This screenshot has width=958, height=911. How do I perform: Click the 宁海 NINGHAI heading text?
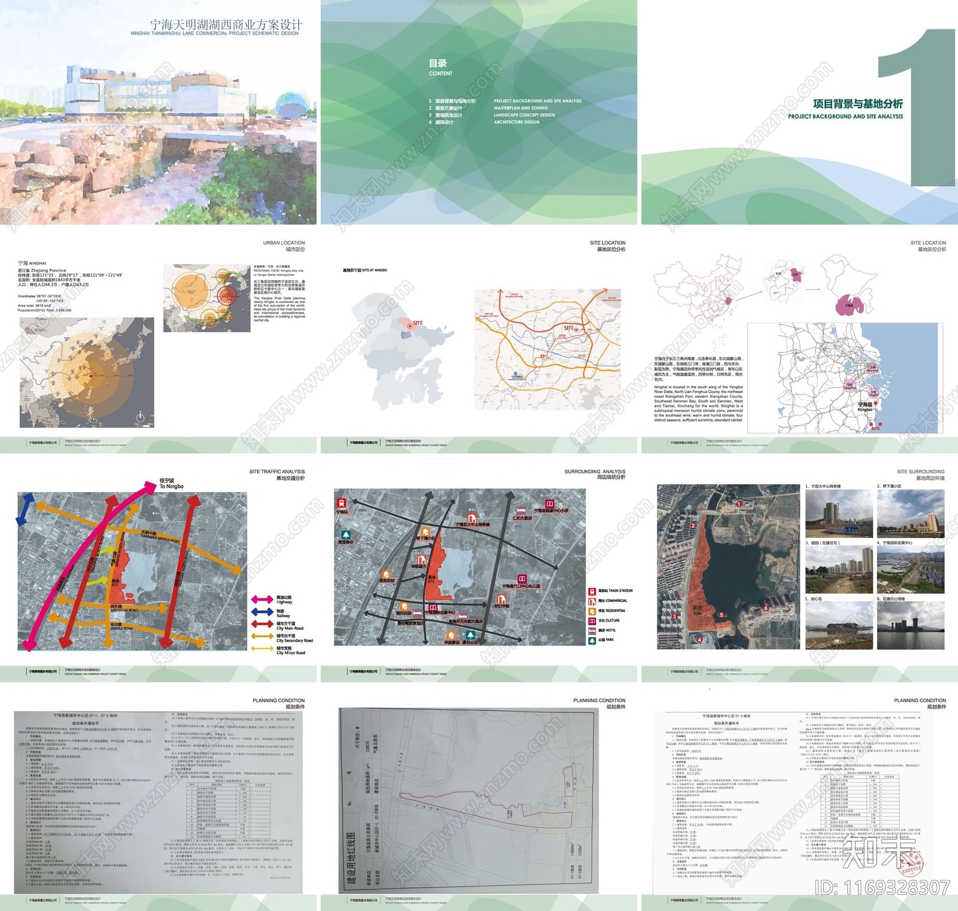coord(32,263)
